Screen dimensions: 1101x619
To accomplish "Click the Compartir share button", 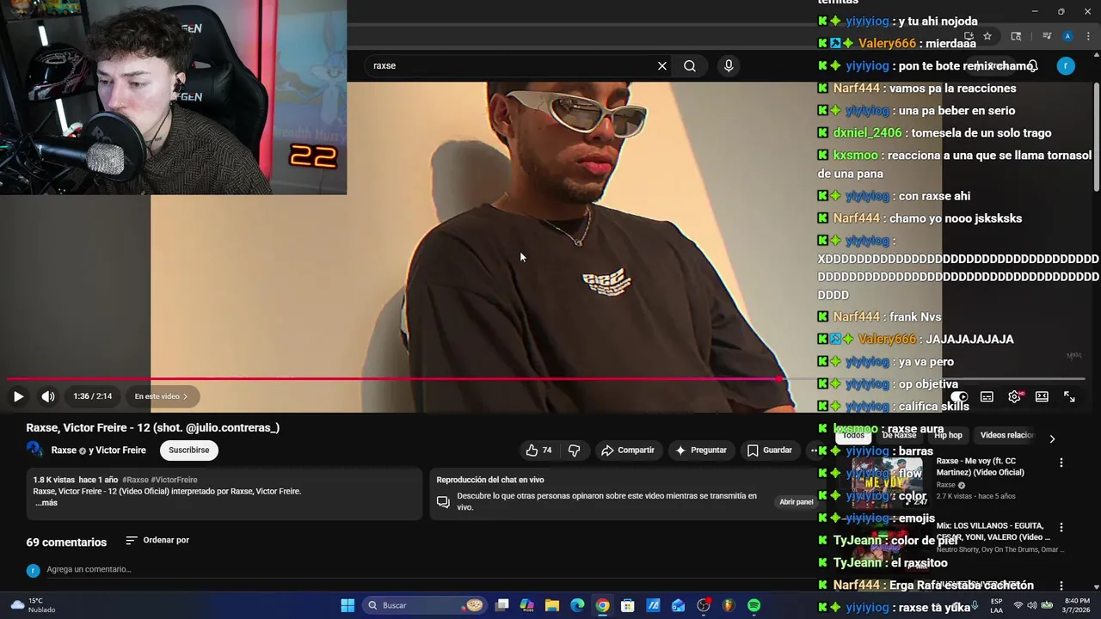I will pyautogui.click(x=628, y=450).
